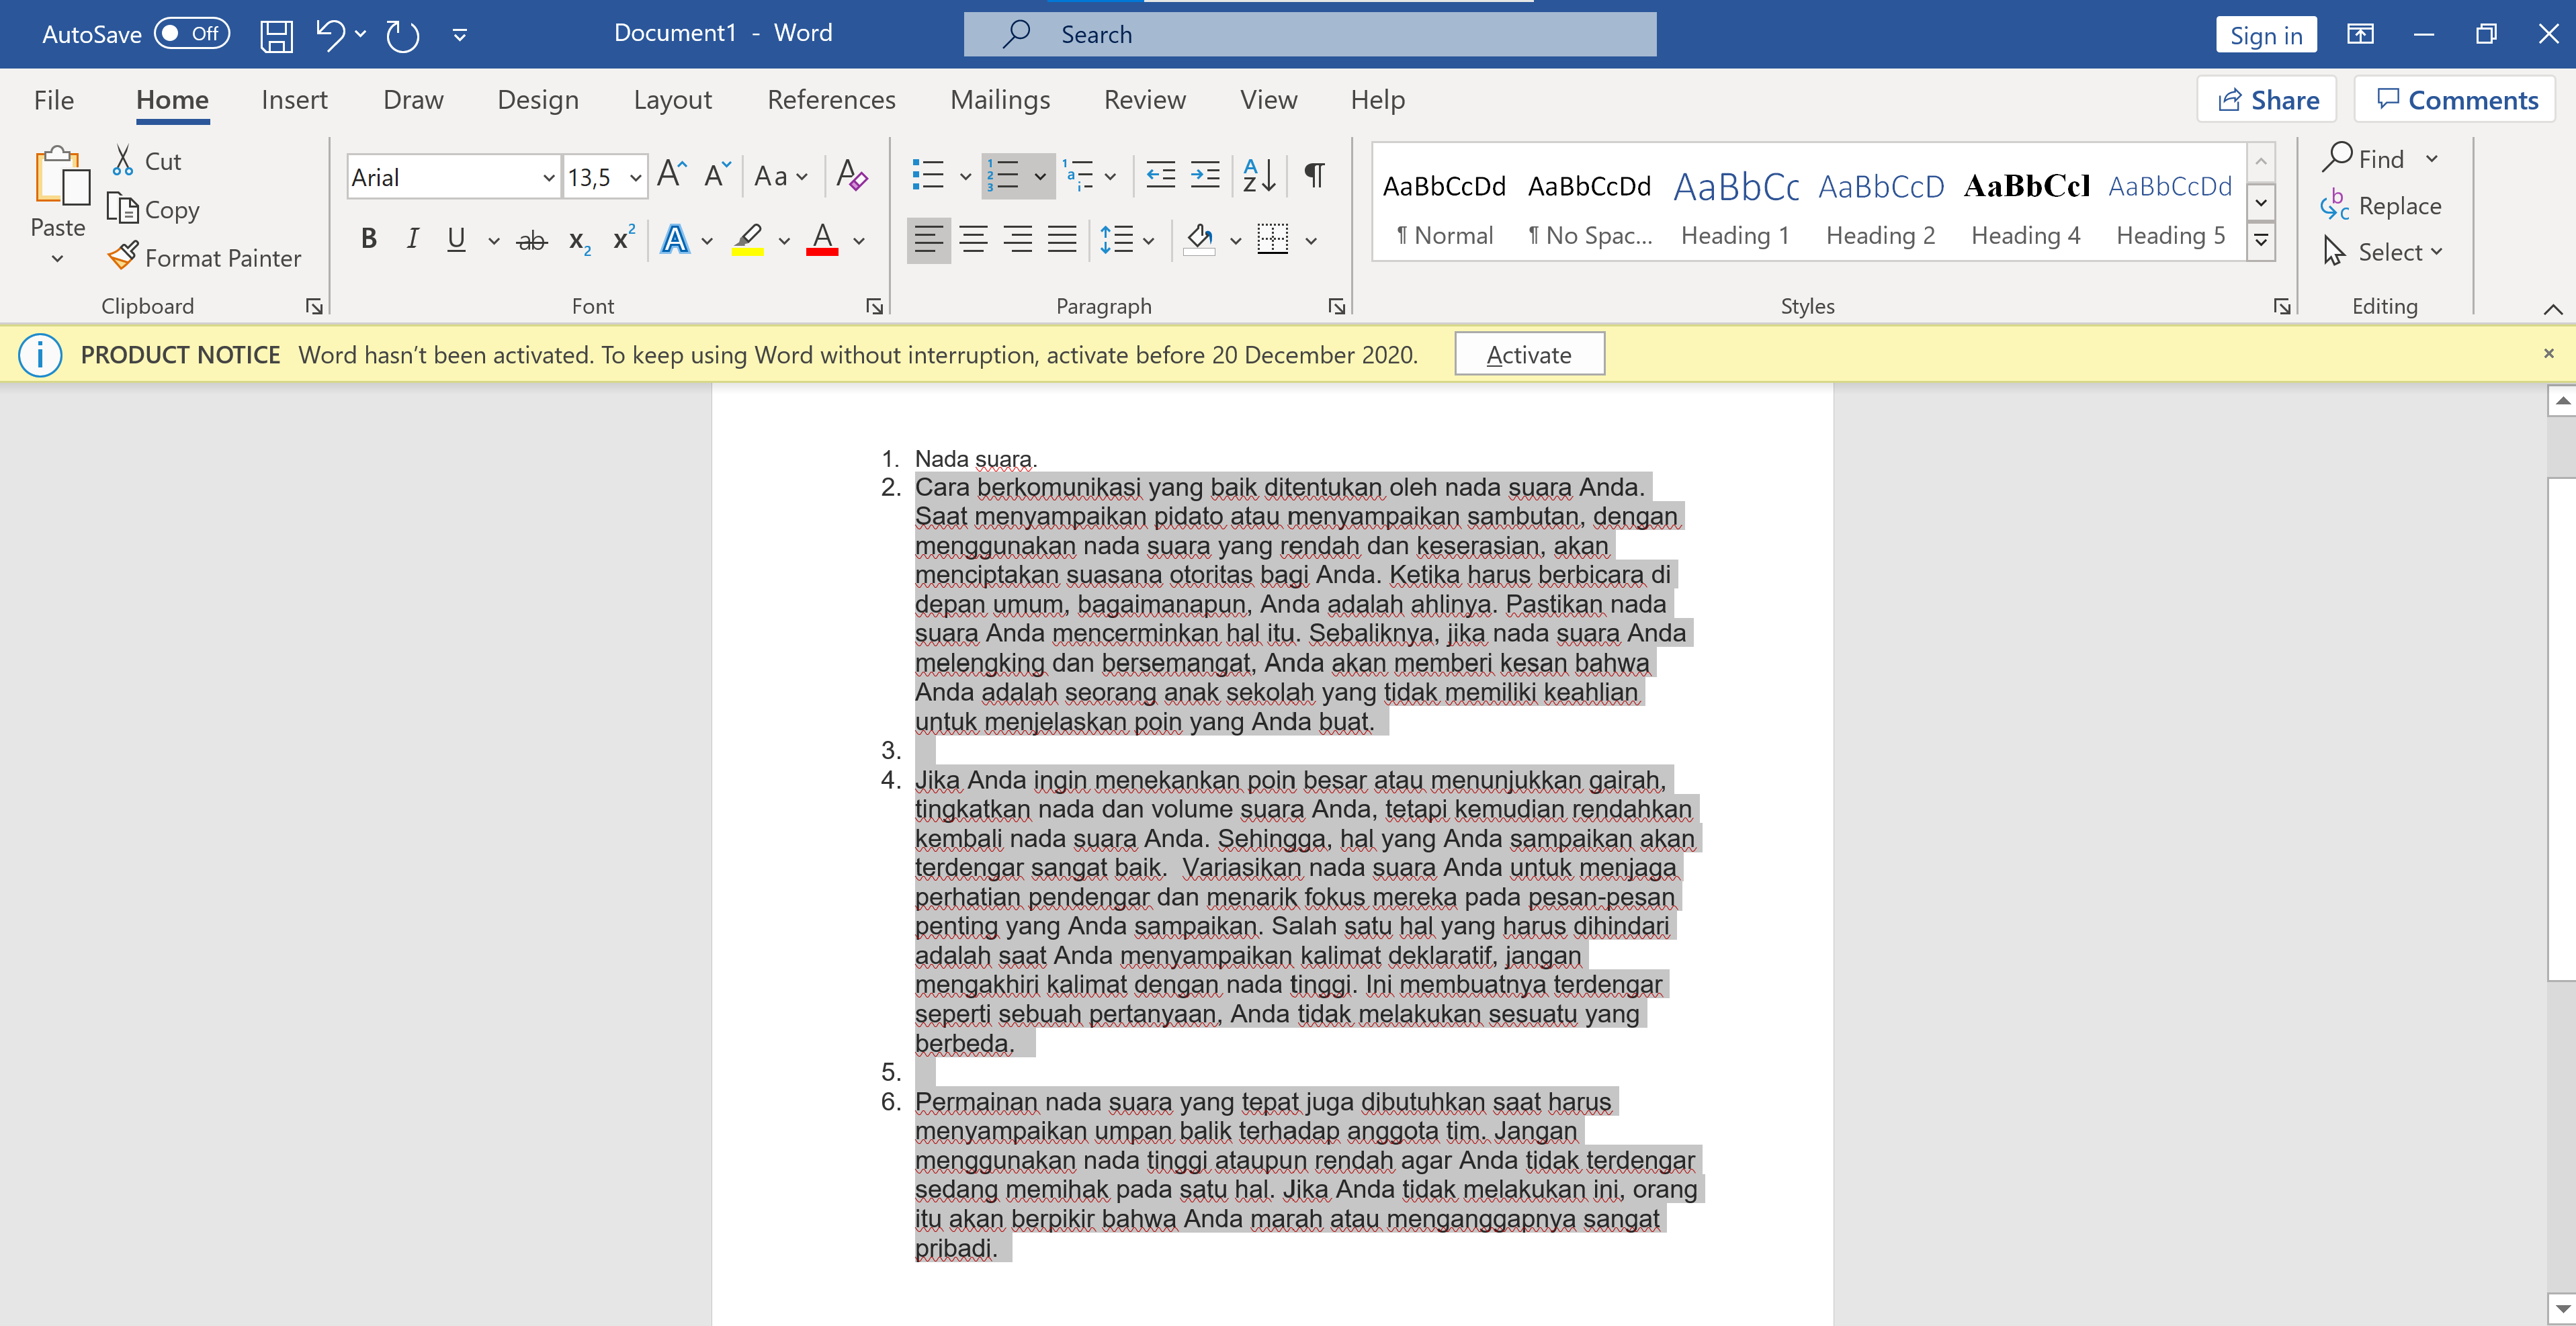Align text left
The height and width of the screenshot is (1326, 2576).
pos(928,239)
